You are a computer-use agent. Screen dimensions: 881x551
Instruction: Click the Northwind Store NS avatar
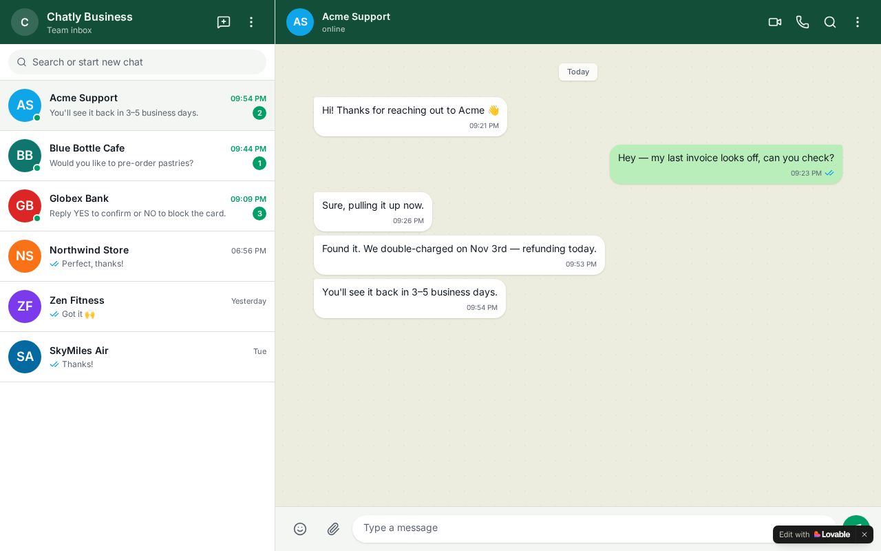click(x=25, y=256)
